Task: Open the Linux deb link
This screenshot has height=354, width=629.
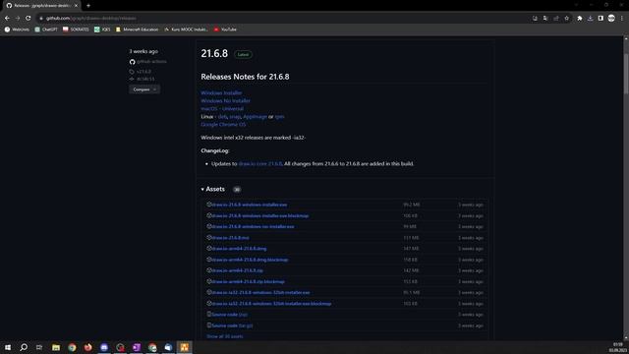Action: 222,116
